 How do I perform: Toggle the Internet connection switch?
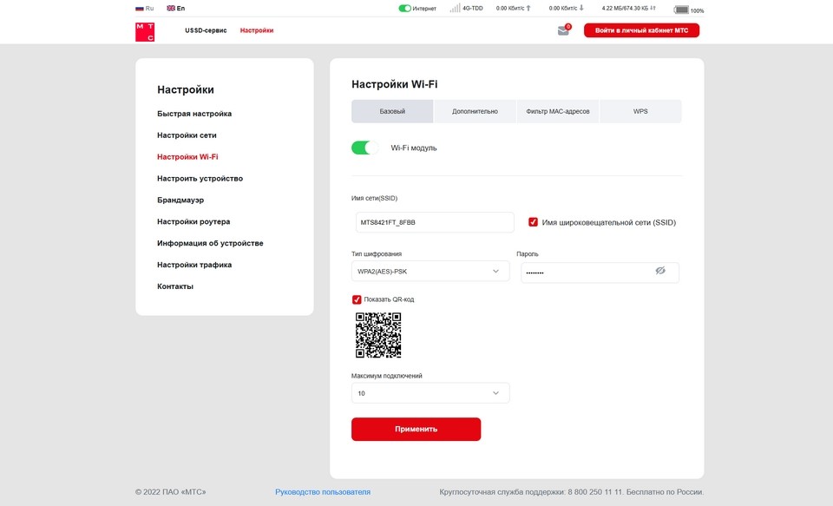[404, 9]
